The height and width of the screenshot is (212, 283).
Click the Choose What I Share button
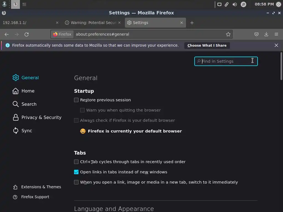click(x=207, y=46)
